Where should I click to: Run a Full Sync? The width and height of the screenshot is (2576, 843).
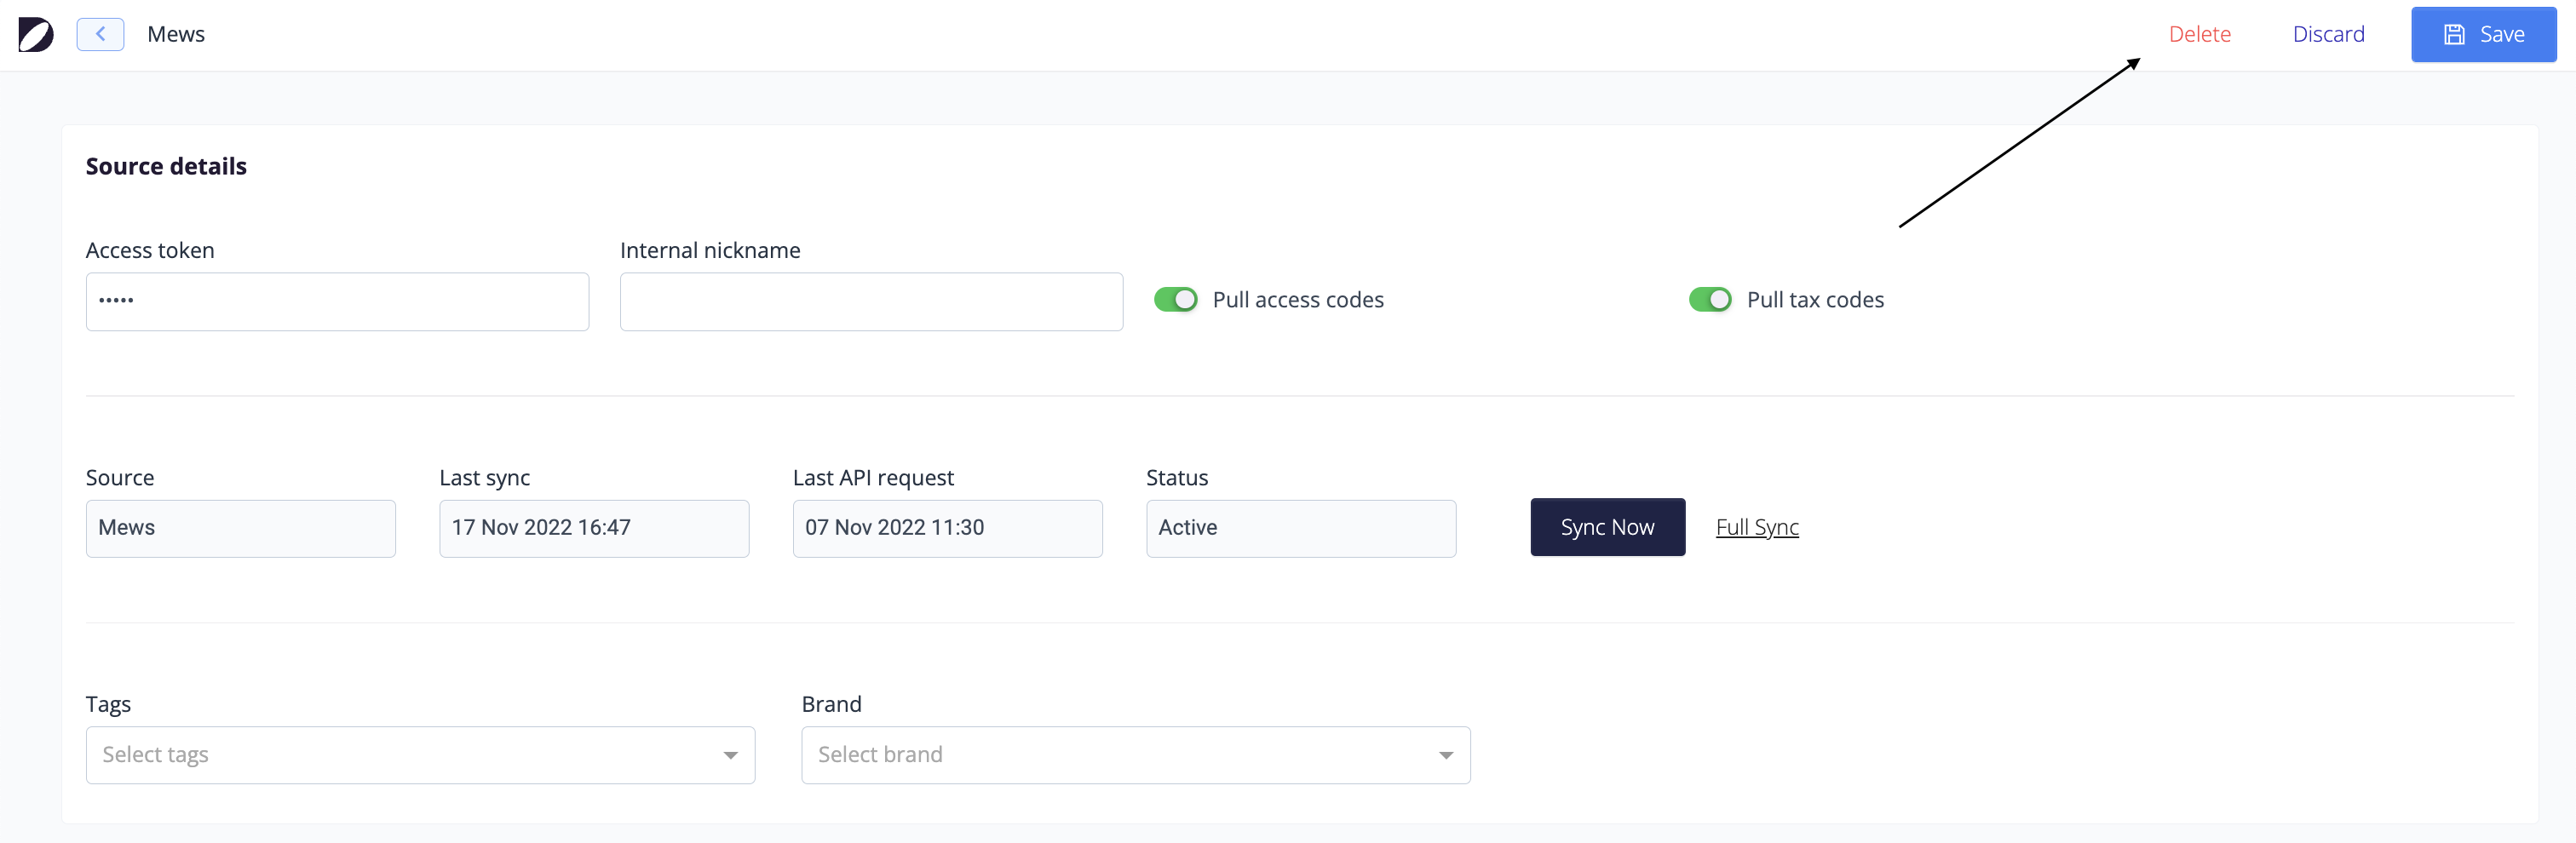point(1757,527)
